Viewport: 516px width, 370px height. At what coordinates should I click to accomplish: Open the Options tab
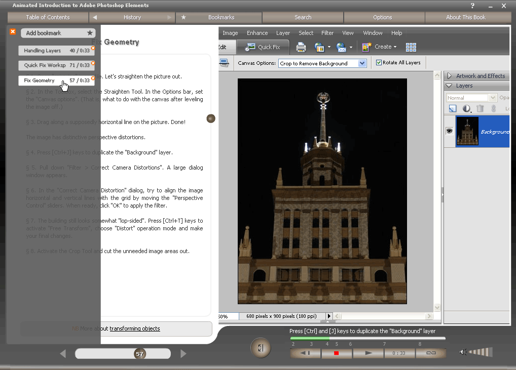click(x=384, y=17)
